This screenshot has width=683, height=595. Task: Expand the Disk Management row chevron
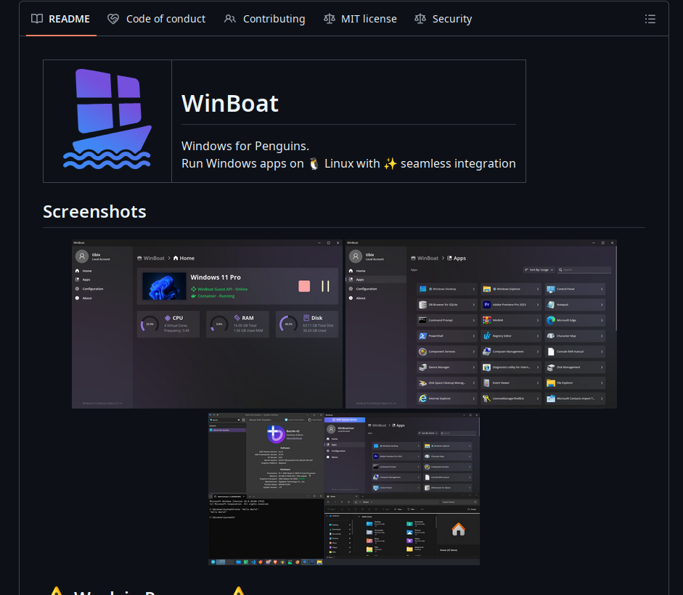pyautogui.click(x=602, y=367)
